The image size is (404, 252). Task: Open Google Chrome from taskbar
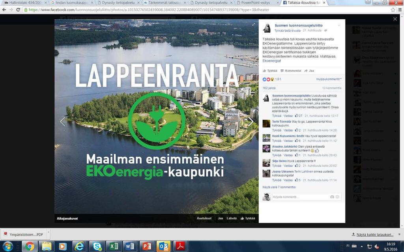pos(30,246)
